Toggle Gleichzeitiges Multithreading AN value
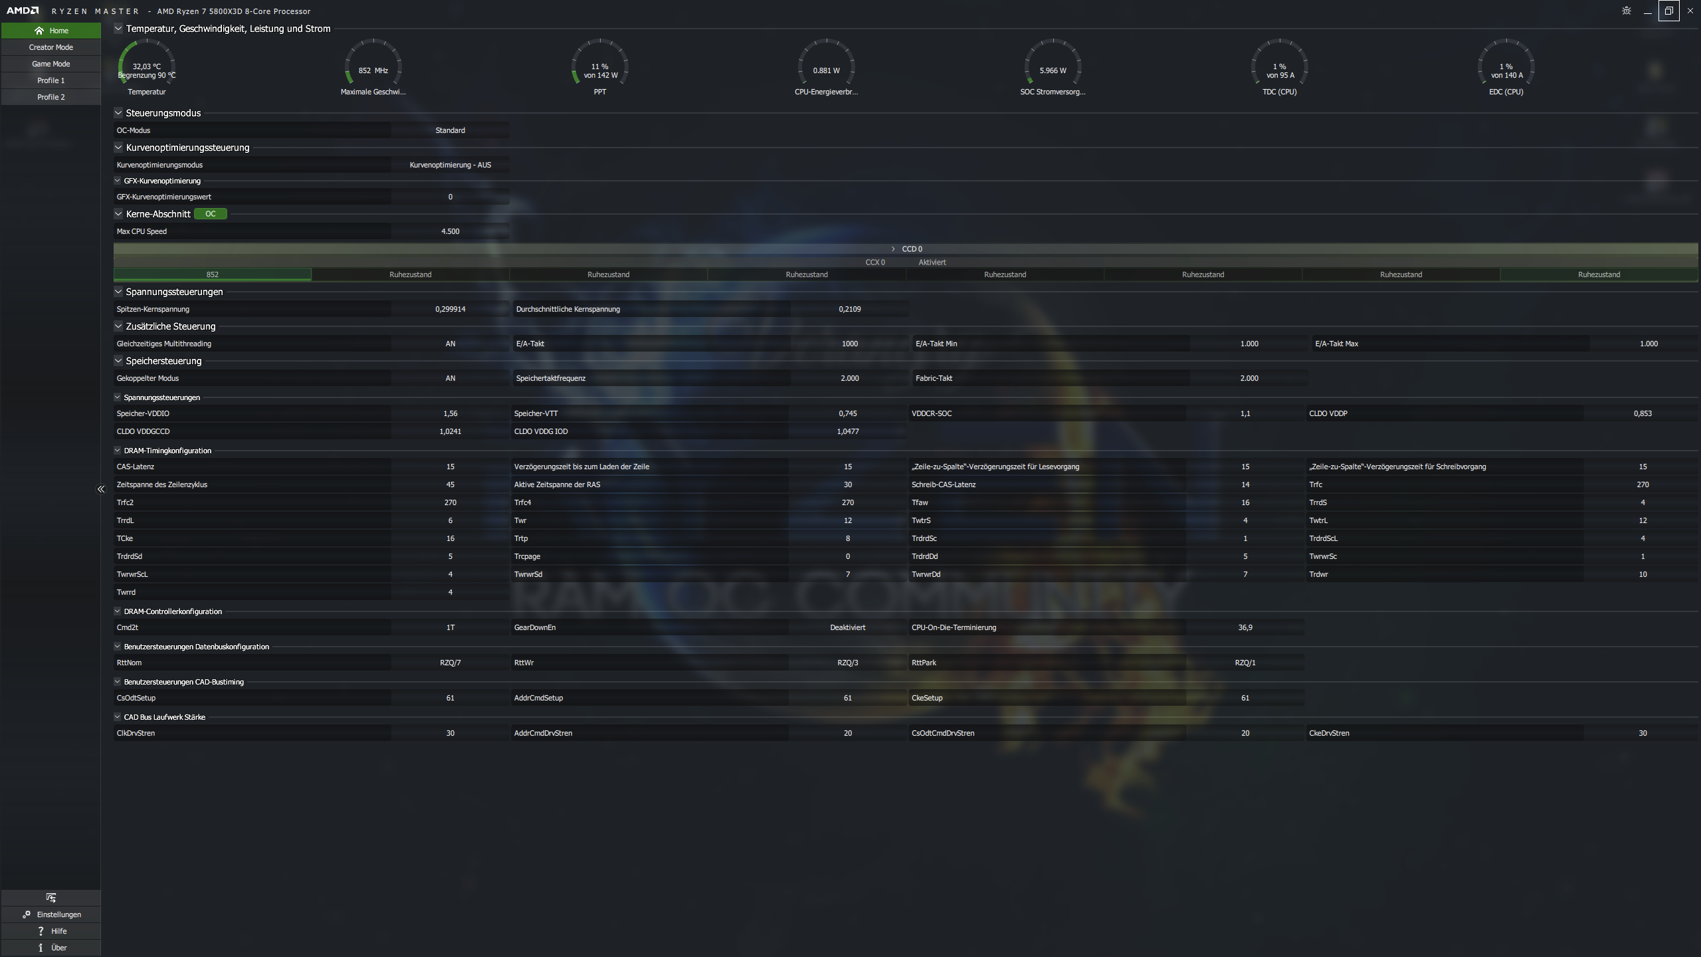This screenshot has height=957, width=1701. [x=450, y=344]
